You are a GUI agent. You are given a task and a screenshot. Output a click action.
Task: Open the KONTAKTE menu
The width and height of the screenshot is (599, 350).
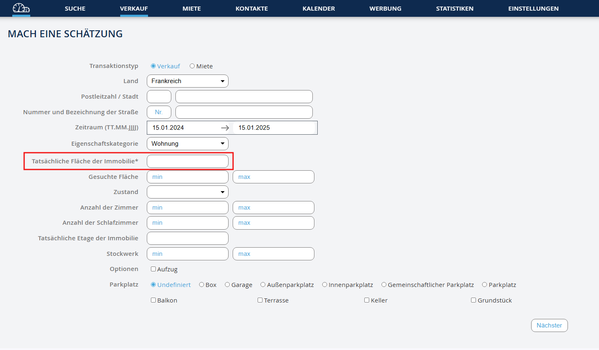click(x=251, y=9)
